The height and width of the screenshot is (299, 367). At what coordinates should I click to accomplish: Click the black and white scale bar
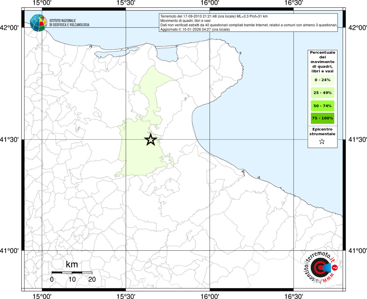click(x=72, y=272)
